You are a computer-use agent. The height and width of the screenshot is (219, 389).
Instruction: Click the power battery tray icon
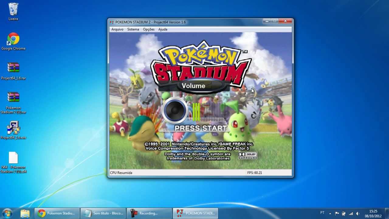pos(344,214)
